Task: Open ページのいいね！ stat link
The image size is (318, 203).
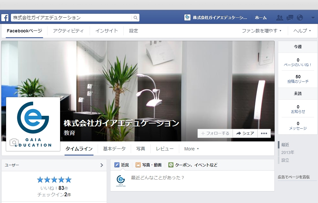Action: pos(298,65)
